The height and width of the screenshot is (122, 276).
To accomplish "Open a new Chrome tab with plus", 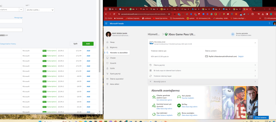I will pos(254,9).
